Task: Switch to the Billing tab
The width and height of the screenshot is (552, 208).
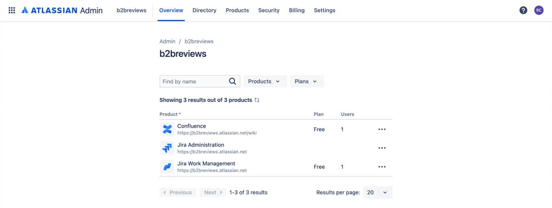Action: point(297,10)
